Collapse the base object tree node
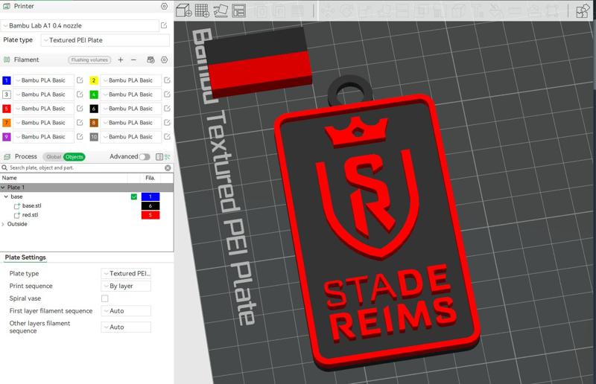 click(x=6, y=196)
